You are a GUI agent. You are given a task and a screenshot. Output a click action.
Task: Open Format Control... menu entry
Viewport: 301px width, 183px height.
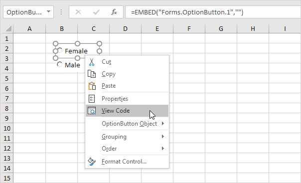point(127,162)
